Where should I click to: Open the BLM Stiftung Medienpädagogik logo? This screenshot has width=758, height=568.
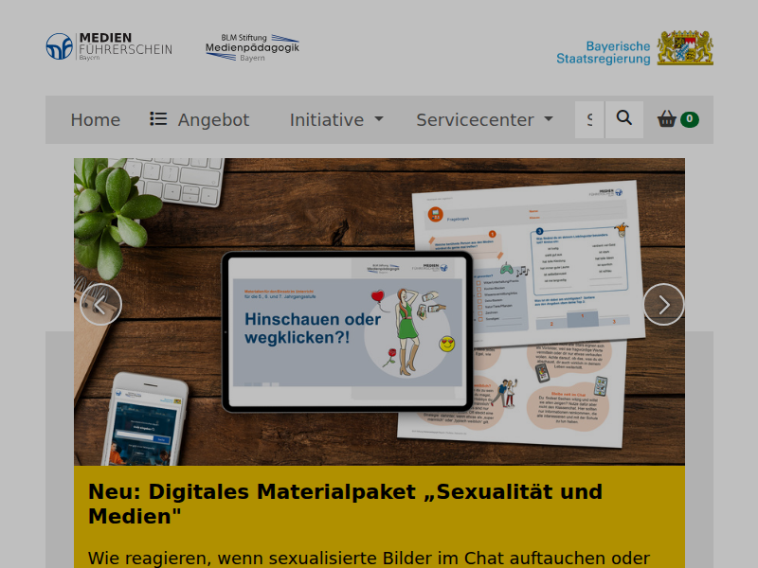point(252,47)
